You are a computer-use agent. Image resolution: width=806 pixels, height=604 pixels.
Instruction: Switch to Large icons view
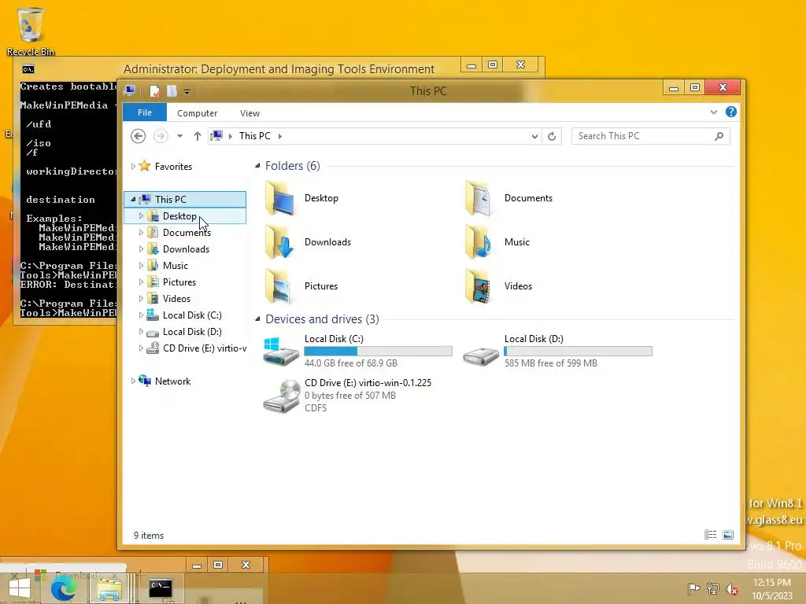coord(728,535)
